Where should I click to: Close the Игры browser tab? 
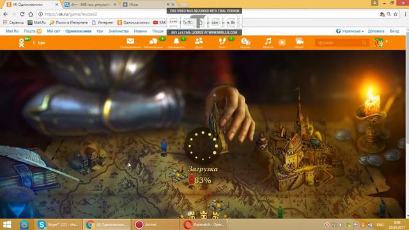pos(173,4)
